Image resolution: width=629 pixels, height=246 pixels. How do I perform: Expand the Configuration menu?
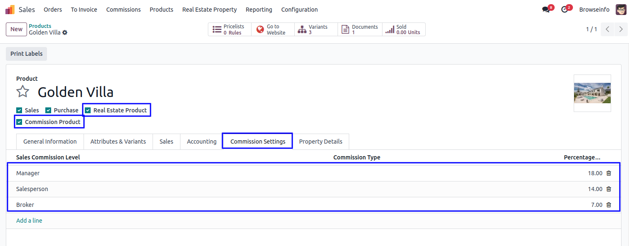point(299,10)
